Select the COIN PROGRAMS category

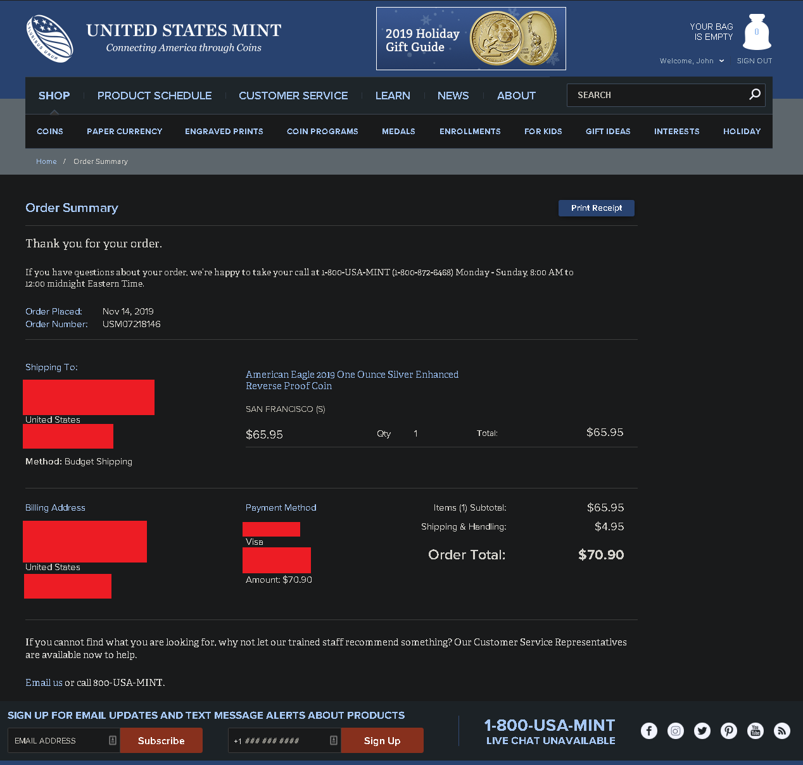(322, 131)
